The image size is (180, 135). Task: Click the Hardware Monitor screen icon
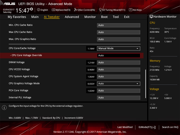click(x=151, y=17)
